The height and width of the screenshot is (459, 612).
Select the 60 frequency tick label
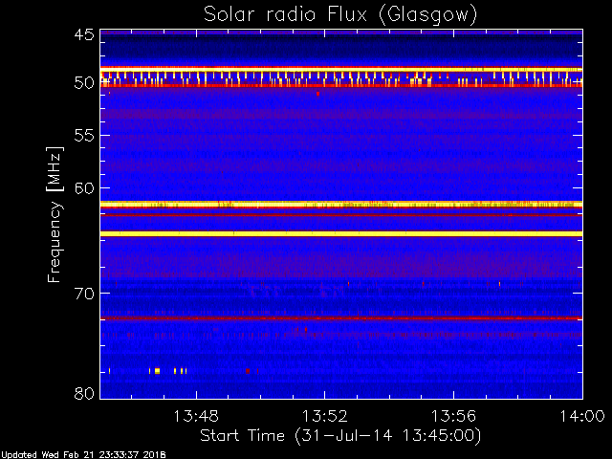(x=84, y=188)
